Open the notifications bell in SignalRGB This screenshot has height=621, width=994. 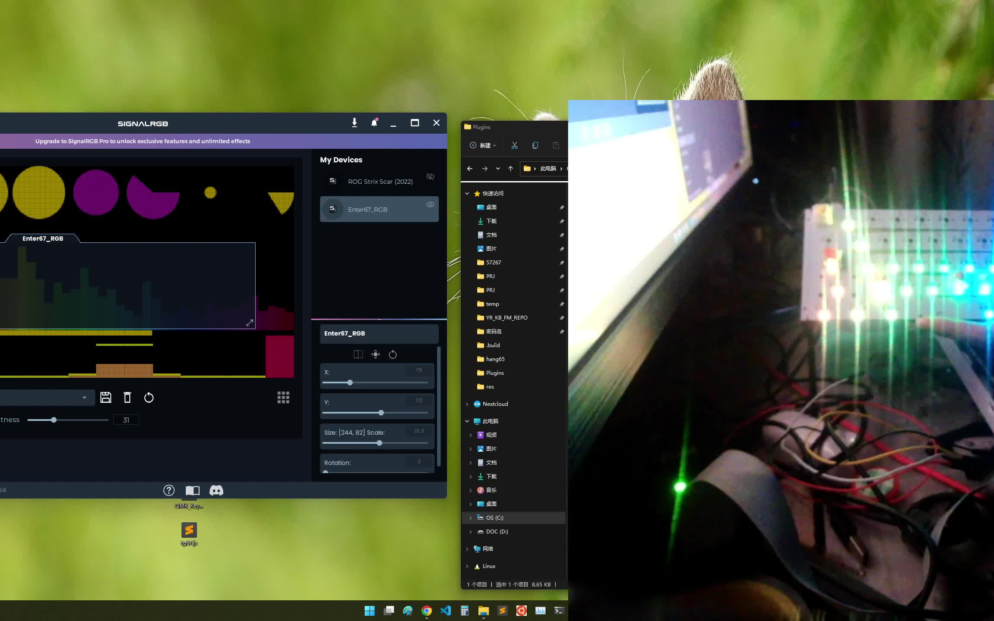click(x=374, y=123)
